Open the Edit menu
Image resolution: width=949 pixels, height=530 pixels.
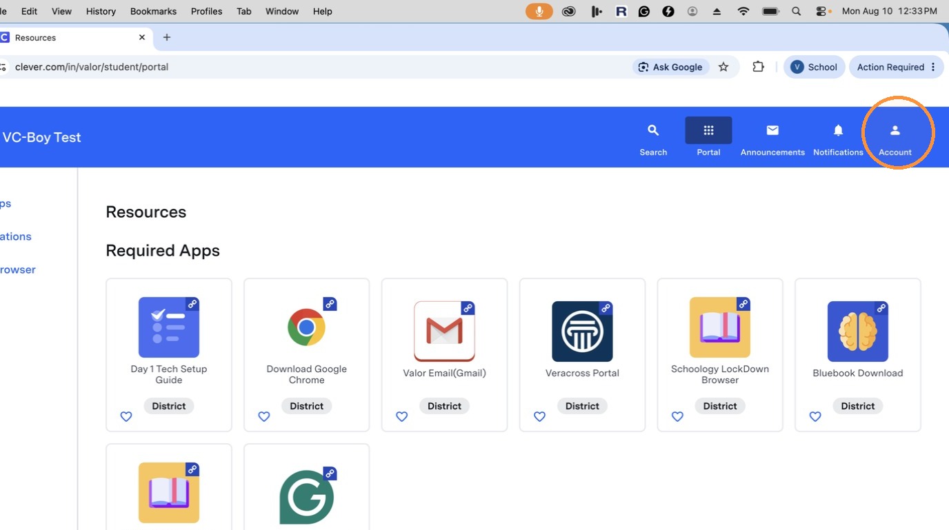click(x=30, y=11)
